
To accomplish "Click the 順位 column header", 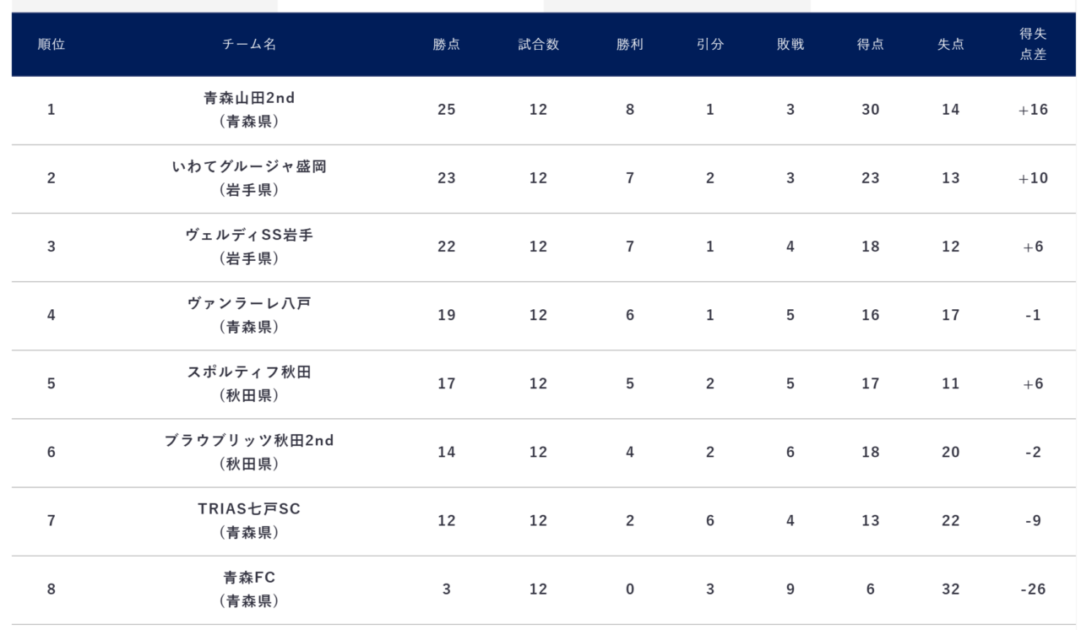I will (x=52, y=45).
